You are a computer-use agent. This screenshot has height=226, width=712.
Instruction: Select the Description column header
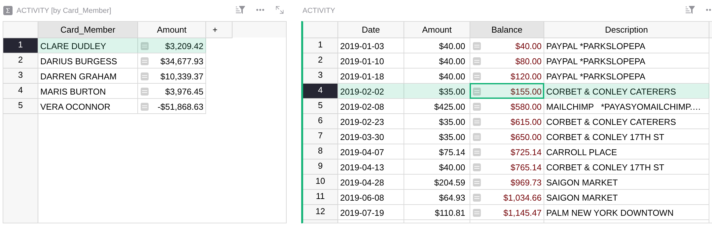click(x=626, y=30)
